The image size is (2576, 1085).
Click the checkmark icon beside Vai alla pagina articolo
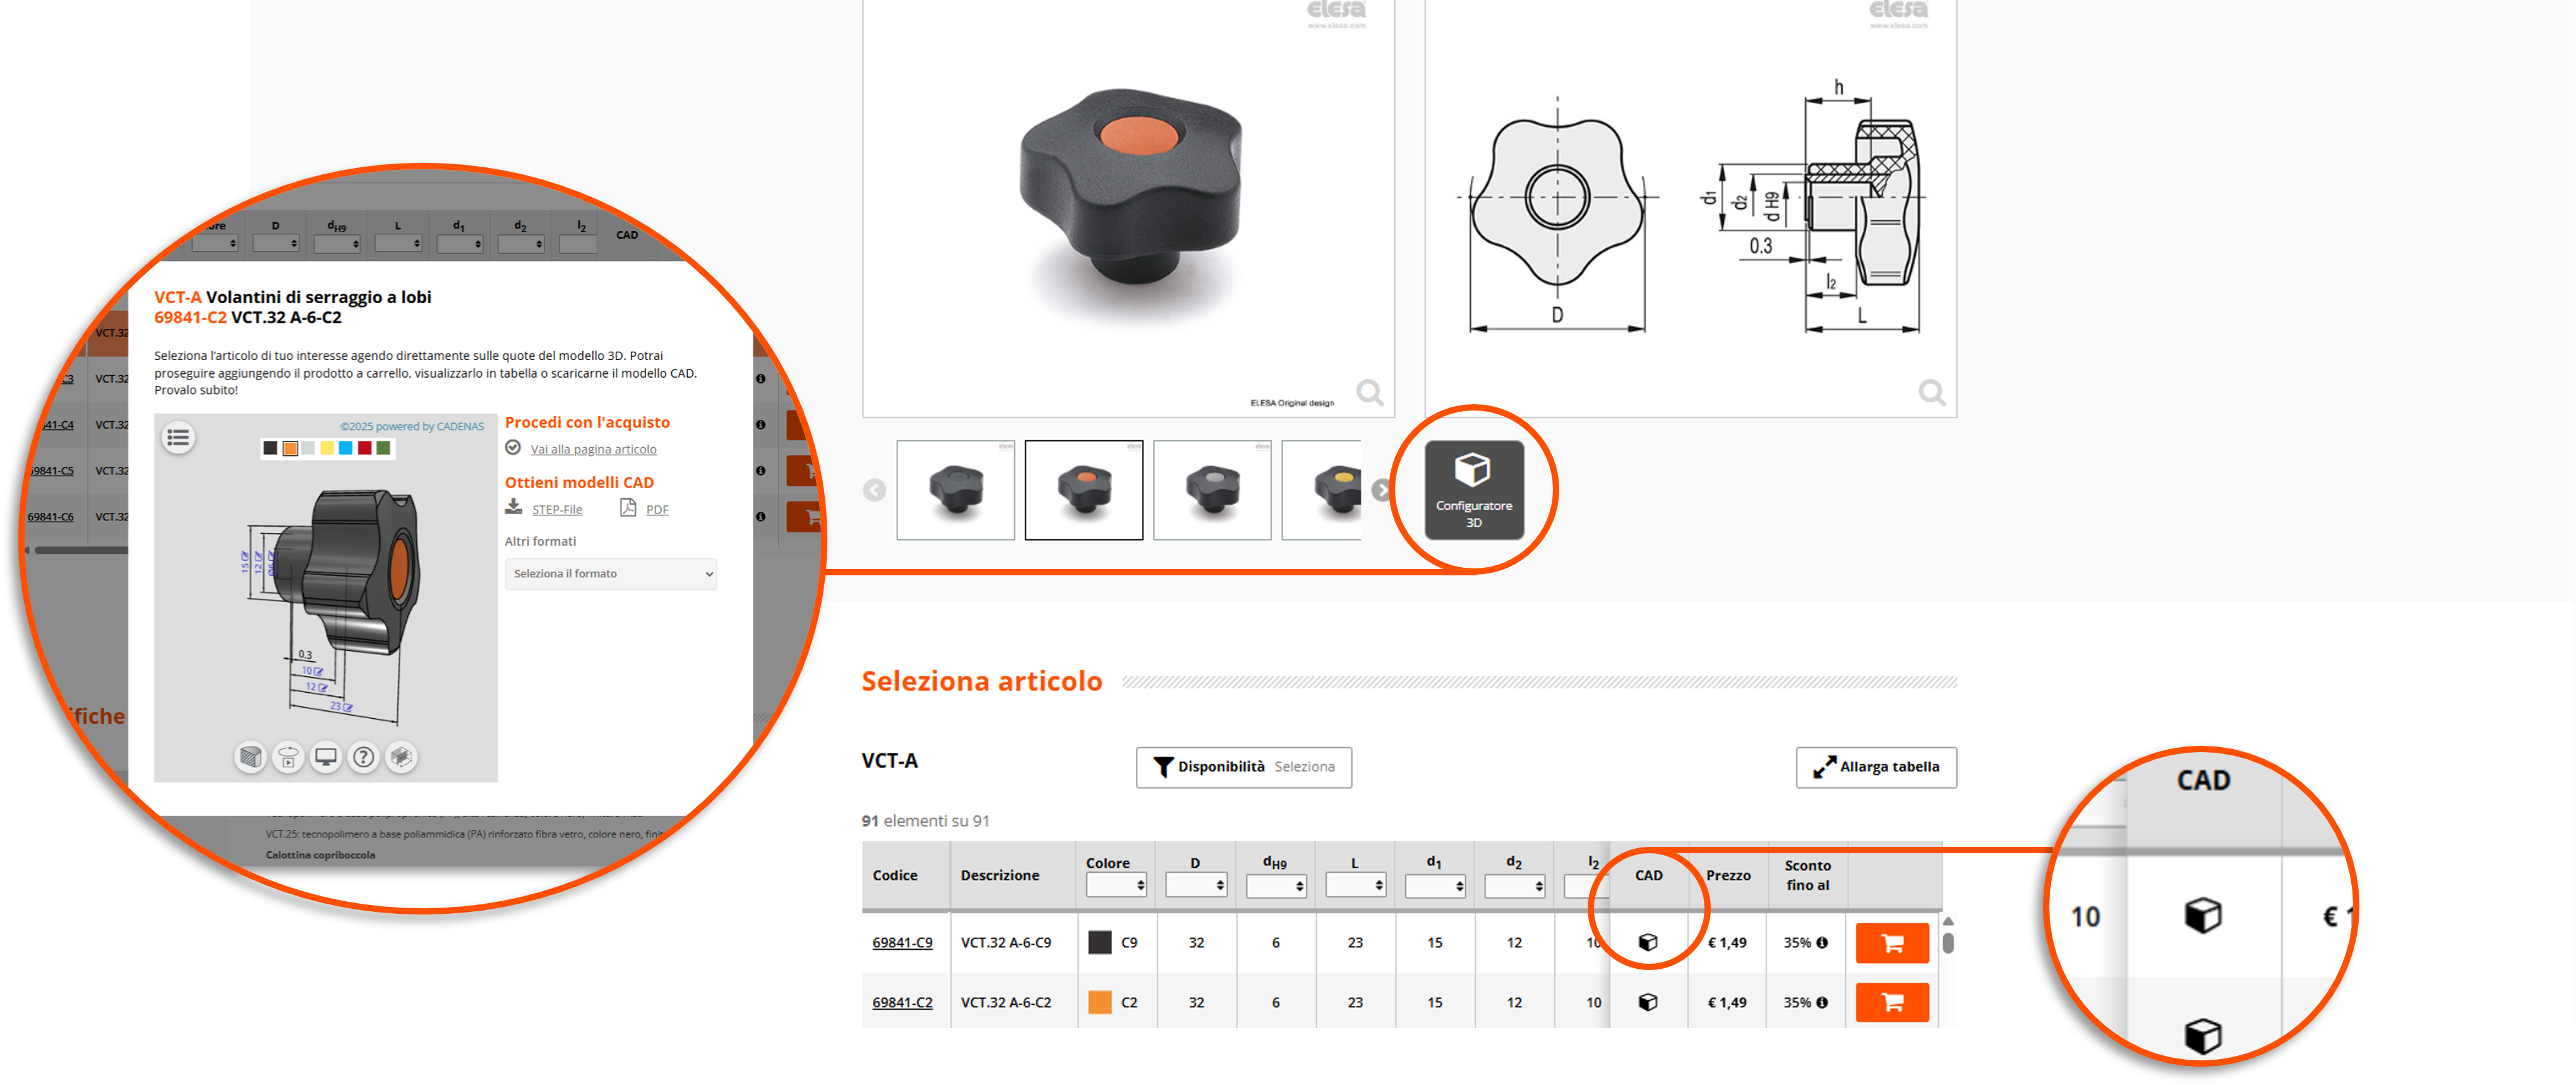(513, 448)
